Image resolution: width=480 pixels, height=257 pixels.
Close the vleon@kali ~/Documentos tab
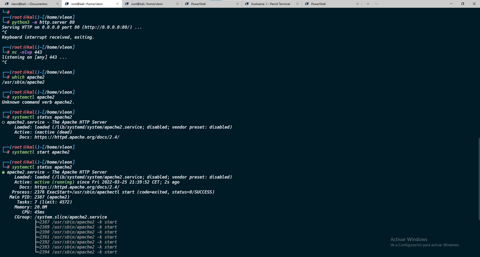(57, 4)
